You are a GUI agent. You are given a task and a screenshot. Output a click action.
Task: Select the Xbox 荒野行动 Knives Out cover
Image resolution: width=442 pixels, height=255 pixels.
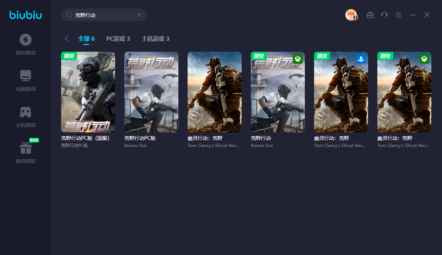click(278, 92)
